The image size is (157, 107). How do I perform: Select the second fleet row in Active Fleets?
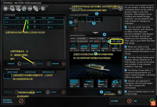coord(33,27)
